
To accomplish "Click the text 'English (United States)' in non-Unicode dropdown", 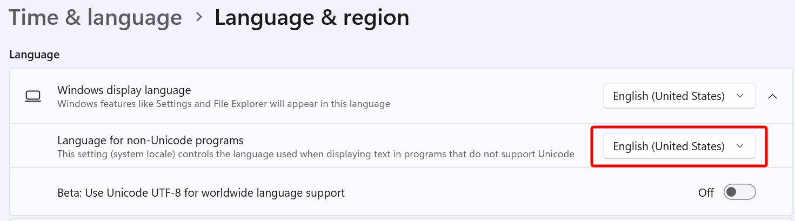I will tap(669, 146).
